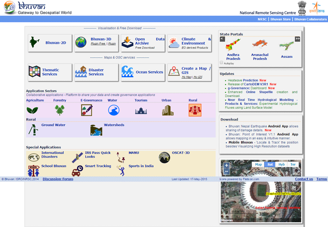This screenshot has width=328, height=227.
Task: Click the Plugin Free link under Bhuvan-3D
Action: coord(98,43)
